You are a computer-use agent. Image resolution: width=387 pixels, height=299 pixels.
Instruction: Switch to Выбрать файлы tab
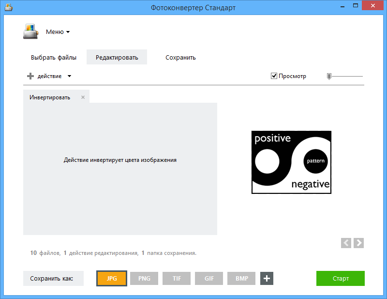coord(54,57)
